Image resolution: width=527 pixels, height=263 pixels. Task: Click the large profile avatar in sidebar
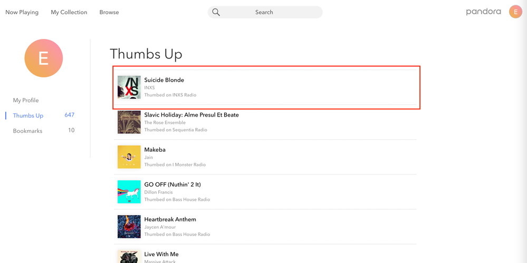click(x=44, y=59)
